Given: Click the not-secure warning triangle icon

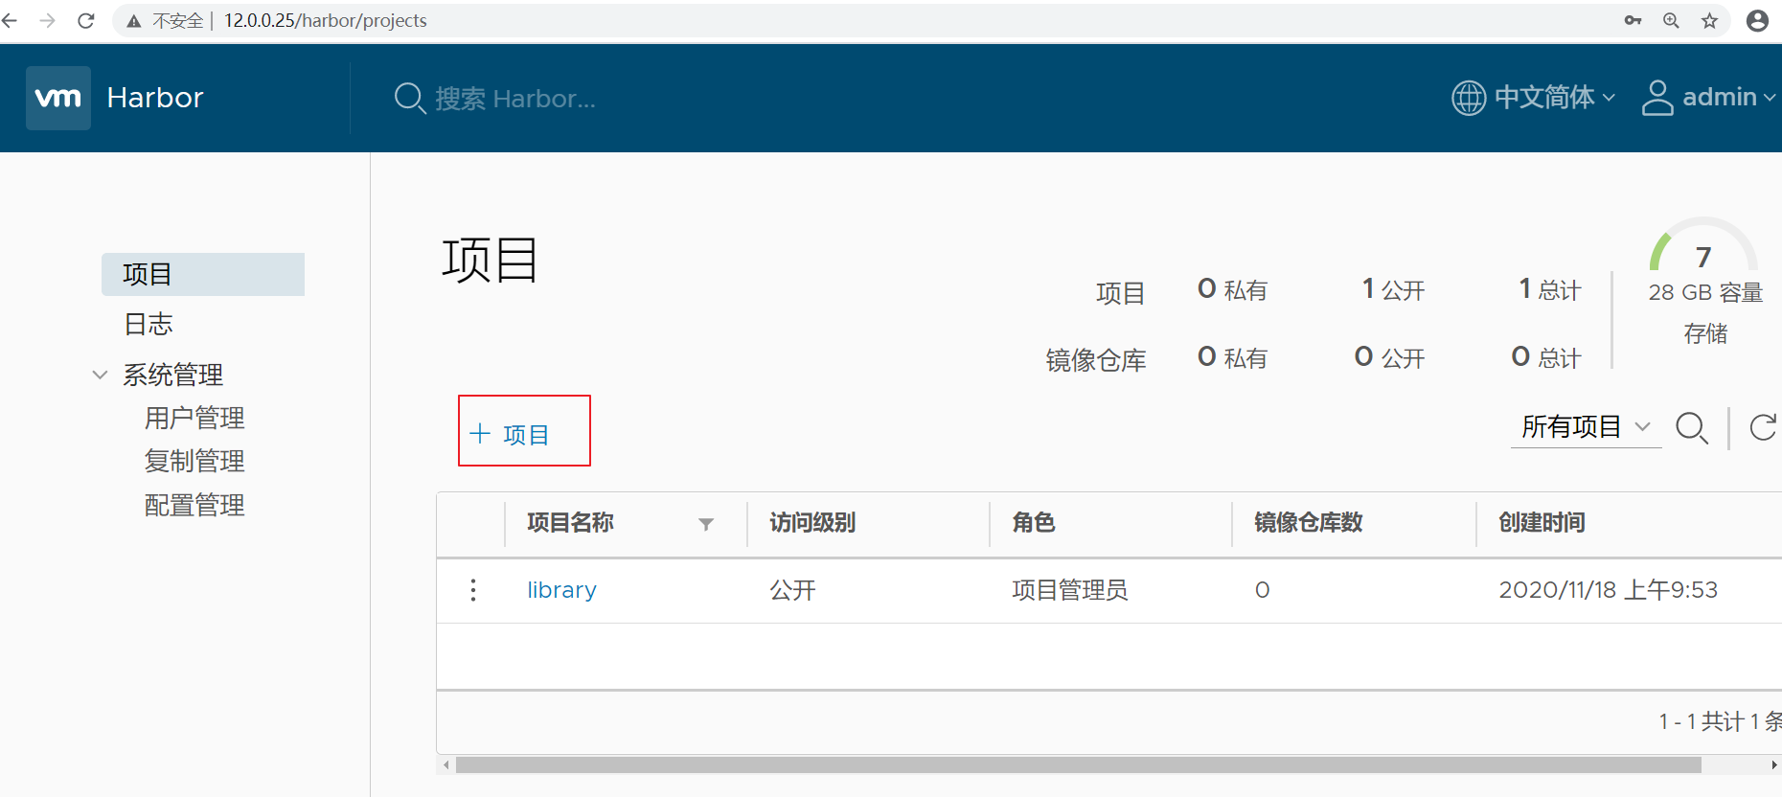Looking at the screenshot, I should tap(134, 21).
